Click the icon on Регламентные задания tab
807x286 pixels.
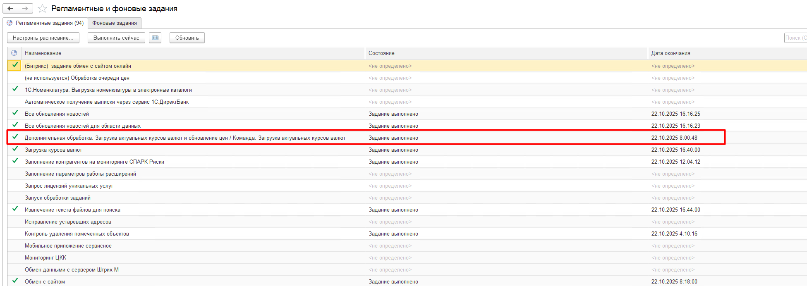pyautogui.click(x=10, y=23)
